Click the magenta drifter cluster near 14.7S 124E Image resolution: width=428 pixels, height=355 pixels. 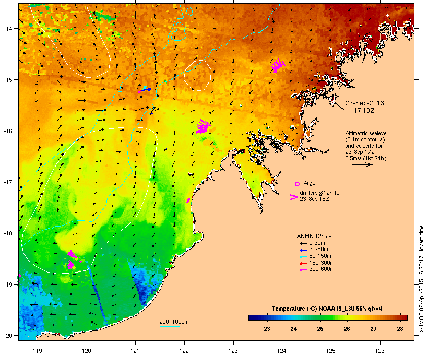point(278,66)
